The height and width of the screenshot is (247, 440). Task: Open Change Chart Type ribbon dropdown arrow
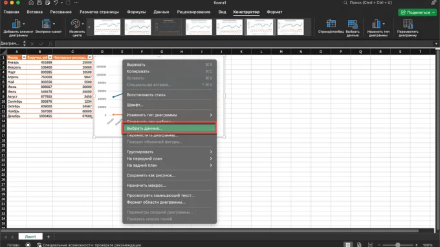(384, 24)
